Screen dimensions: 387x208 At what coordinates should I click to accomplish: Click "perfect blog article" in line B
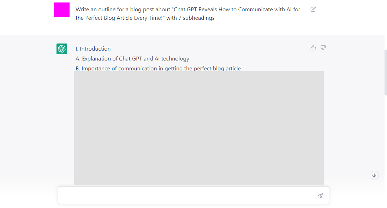tap(217, 69)
